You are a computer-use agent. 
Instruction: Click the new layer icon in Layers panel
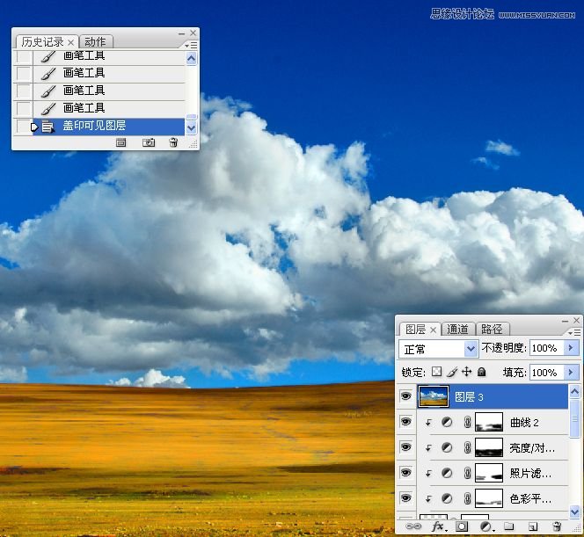(532, 526)
